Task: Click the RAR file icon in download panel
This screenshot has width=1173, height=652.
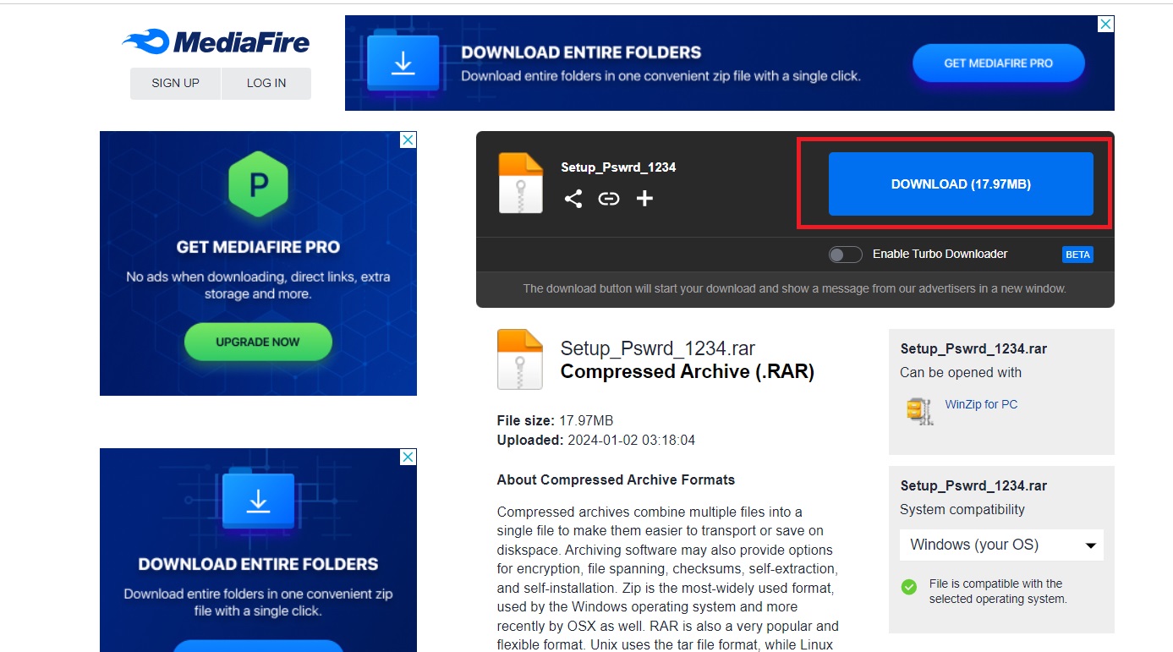Action: (520, 183)
